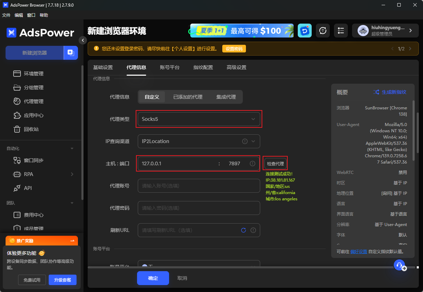This screenshot has height=292, width=423.
Task: Collapse the 团队 sidebar section
Action: 72,203
